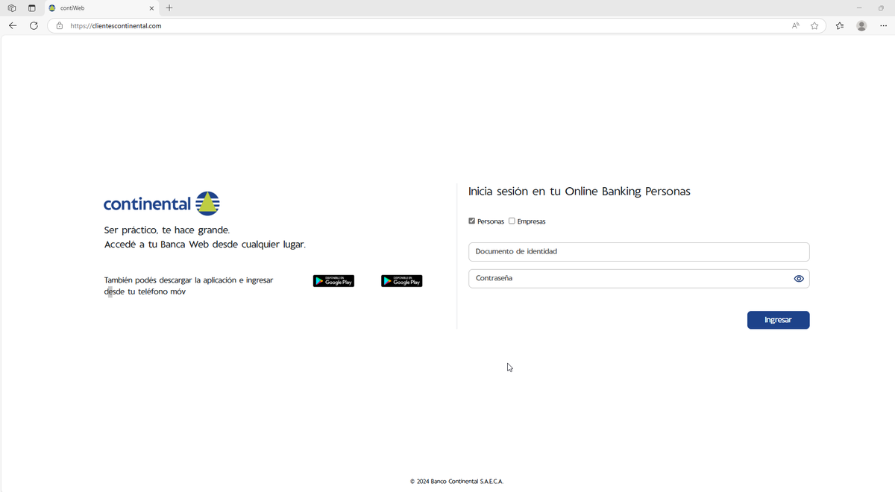Open browser settings and more menu
The image size is (895, 492).
(883, 25)
